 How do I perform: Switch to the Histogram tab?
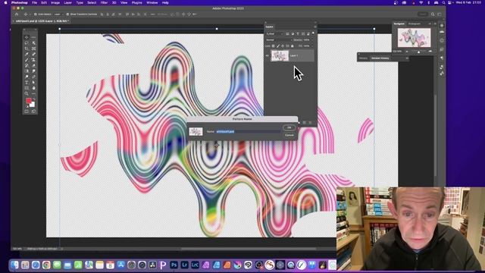tap(415, 24)
